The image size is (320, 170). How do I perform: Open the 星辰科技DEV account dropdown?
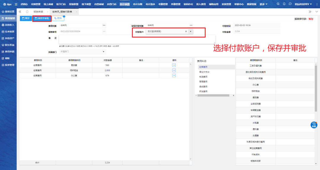coord(306,4)
